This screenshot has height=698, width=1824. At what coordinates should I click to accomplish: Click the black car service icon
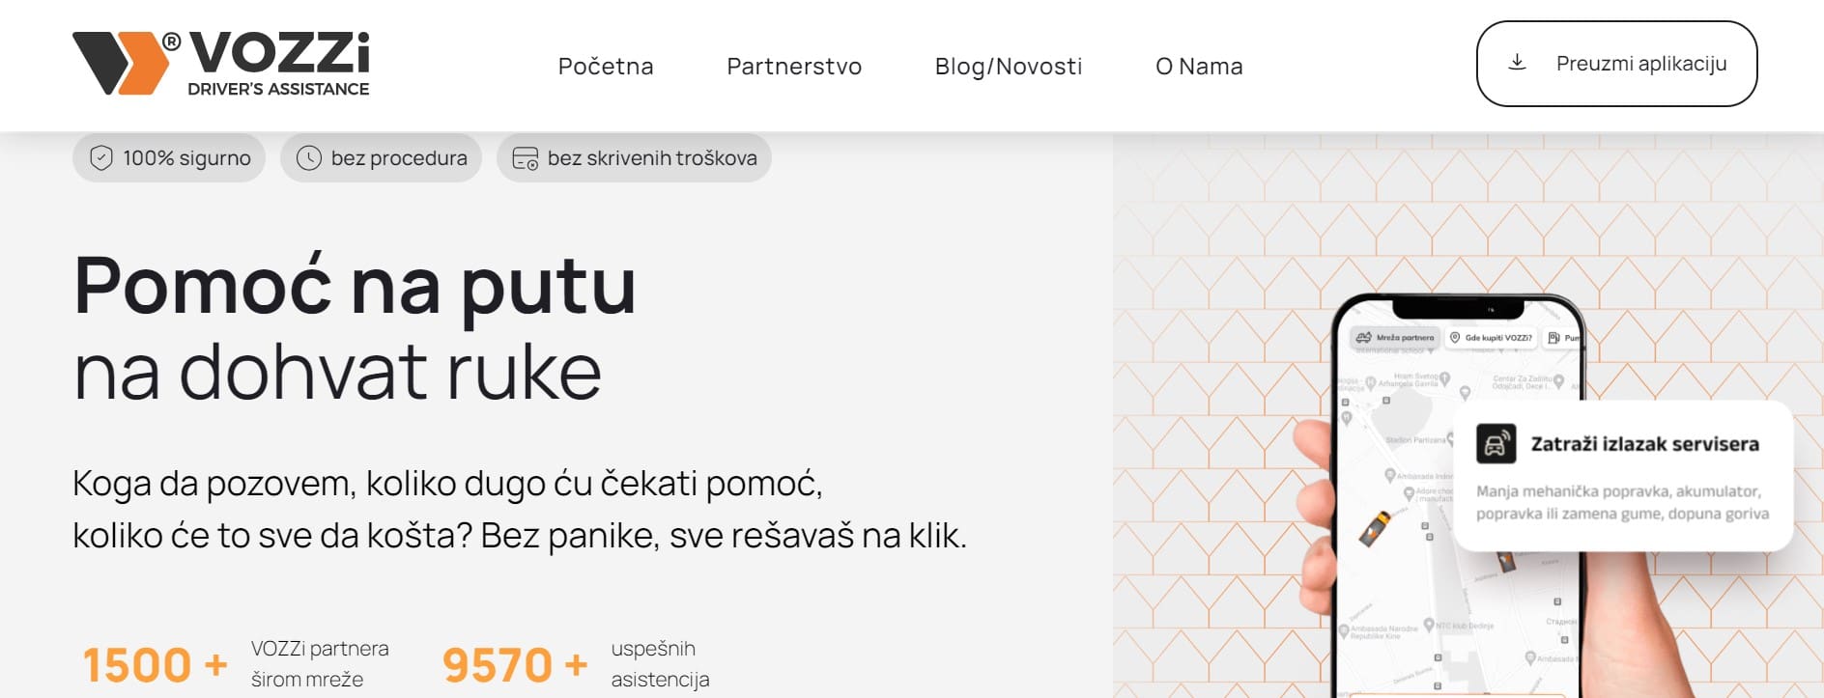[1496, 444]
